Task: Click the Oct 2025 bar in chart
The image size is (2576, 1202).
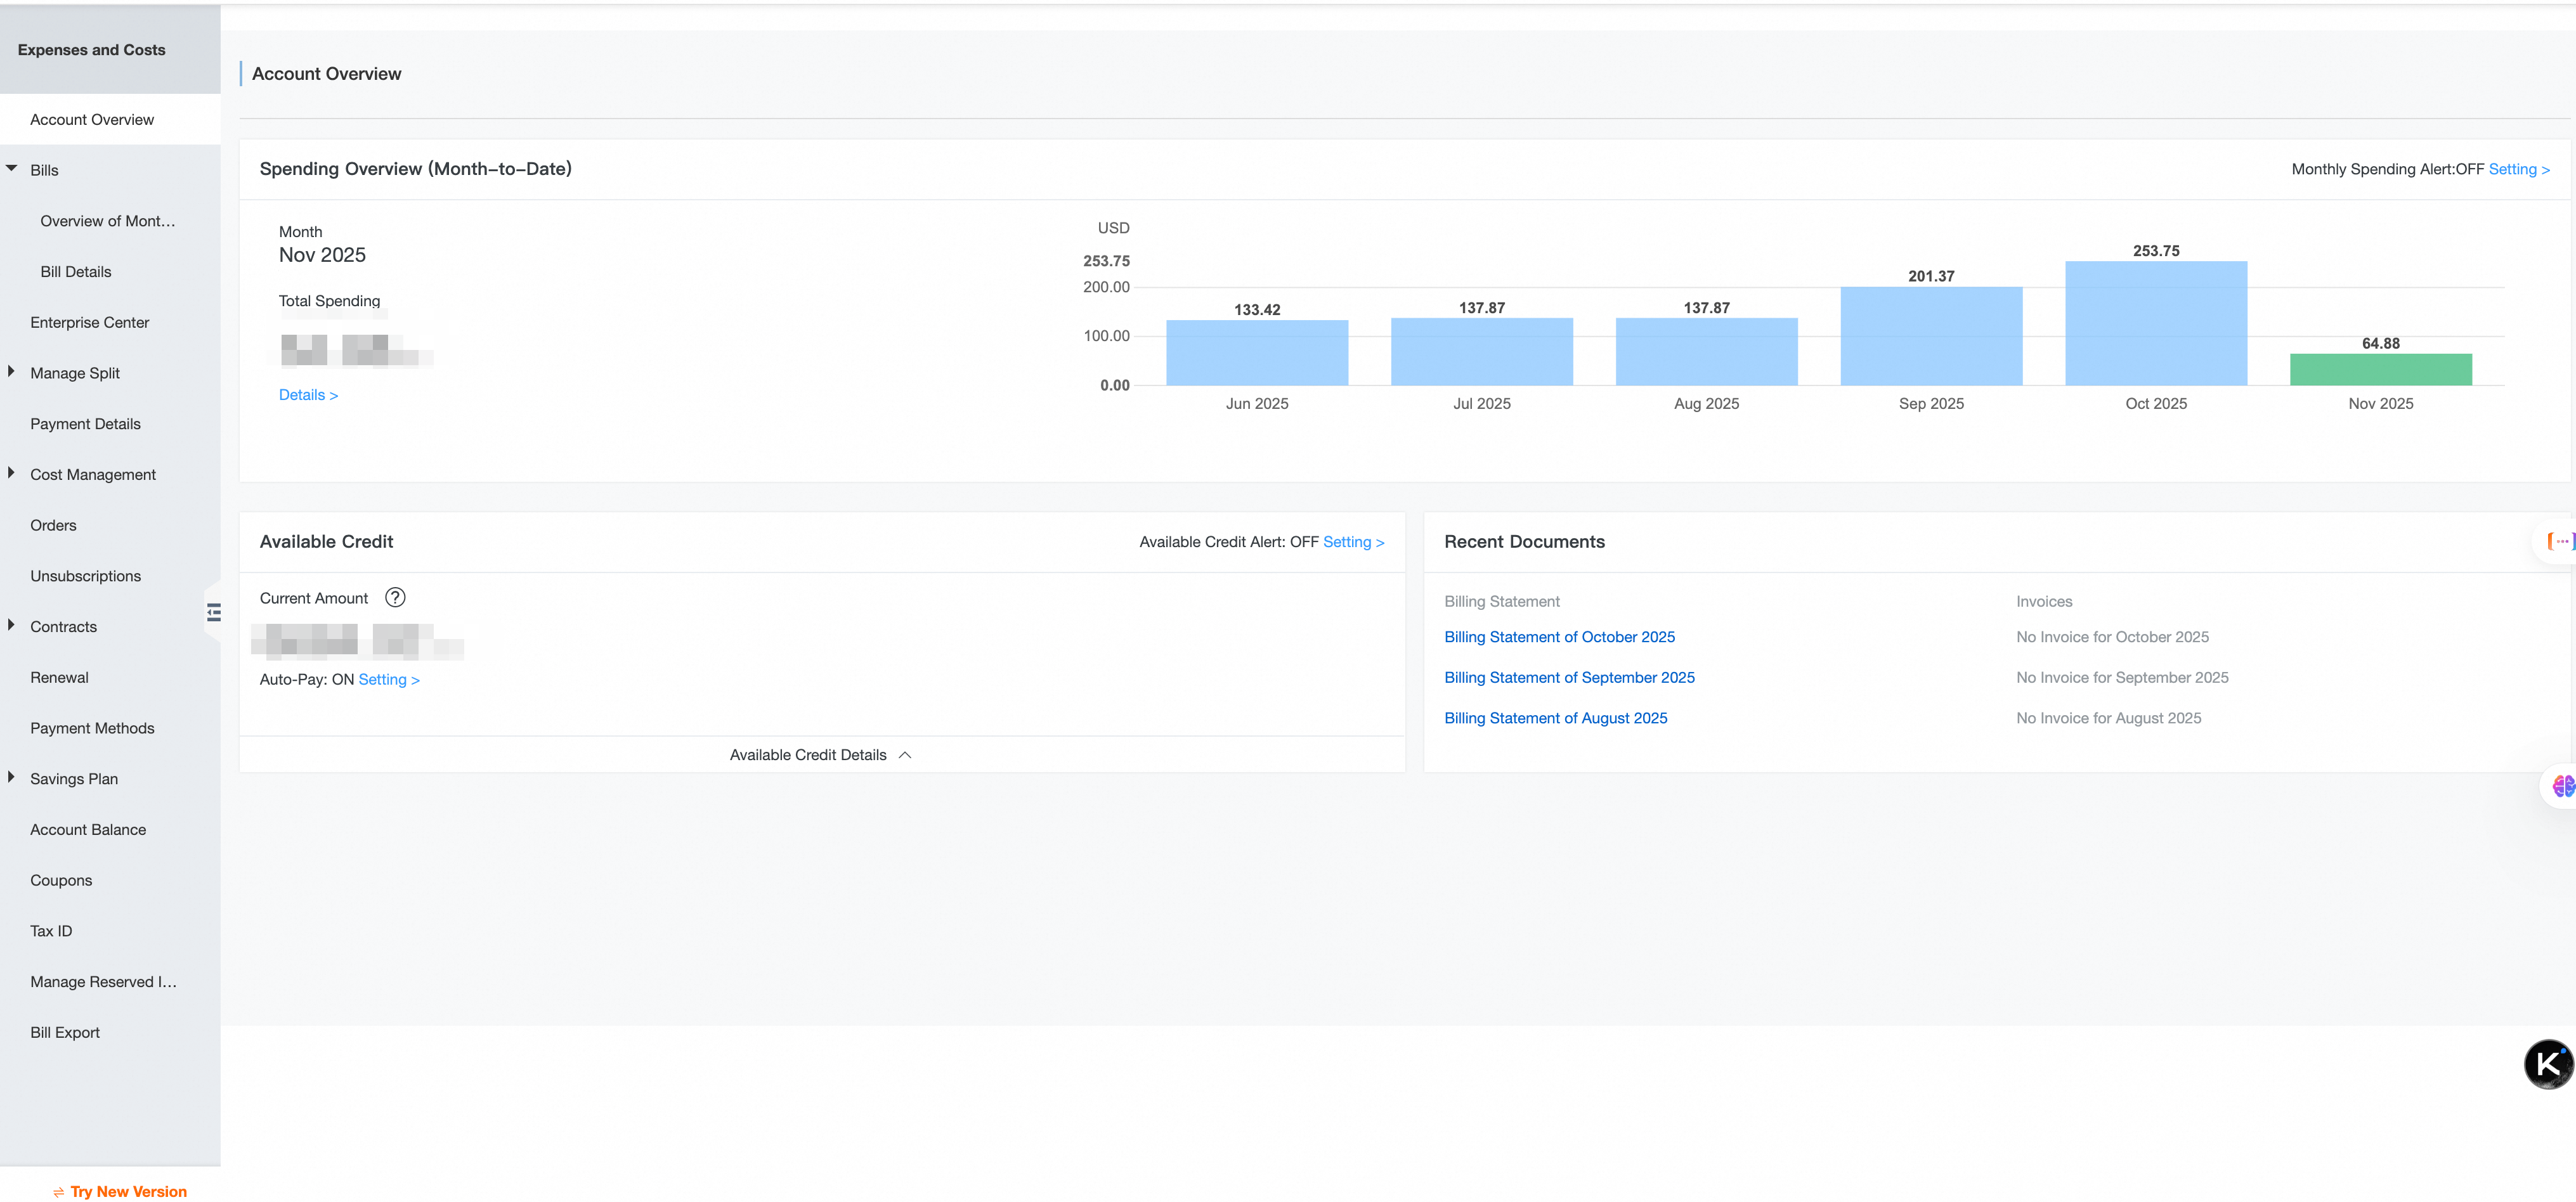Action: click(x=2155, y=323)
